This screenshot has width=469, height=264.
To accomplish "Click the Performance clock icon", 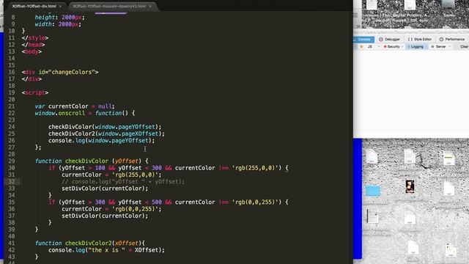I will point(441,39).
